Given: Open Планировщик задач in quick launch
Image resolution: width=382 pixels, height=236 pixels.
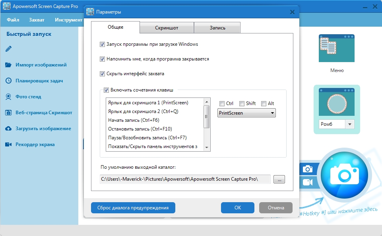Looking at the screenshot, I should [x=39, y=81].
